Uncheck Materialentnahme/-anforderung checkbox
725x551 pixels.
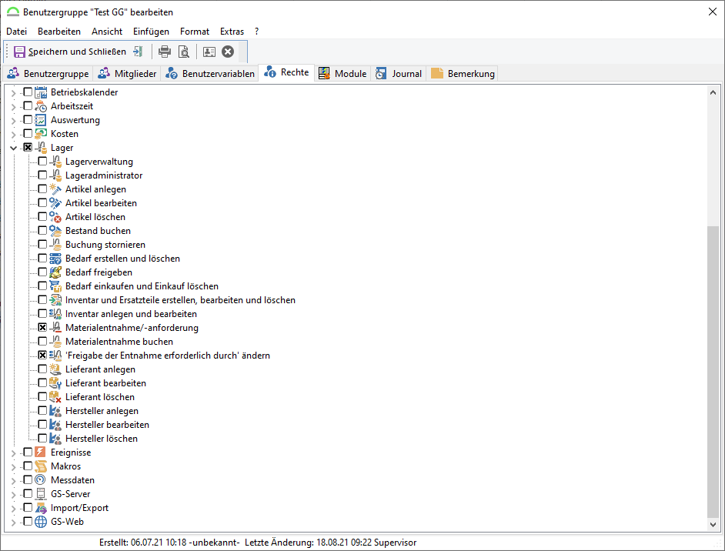tap(42, 328)
